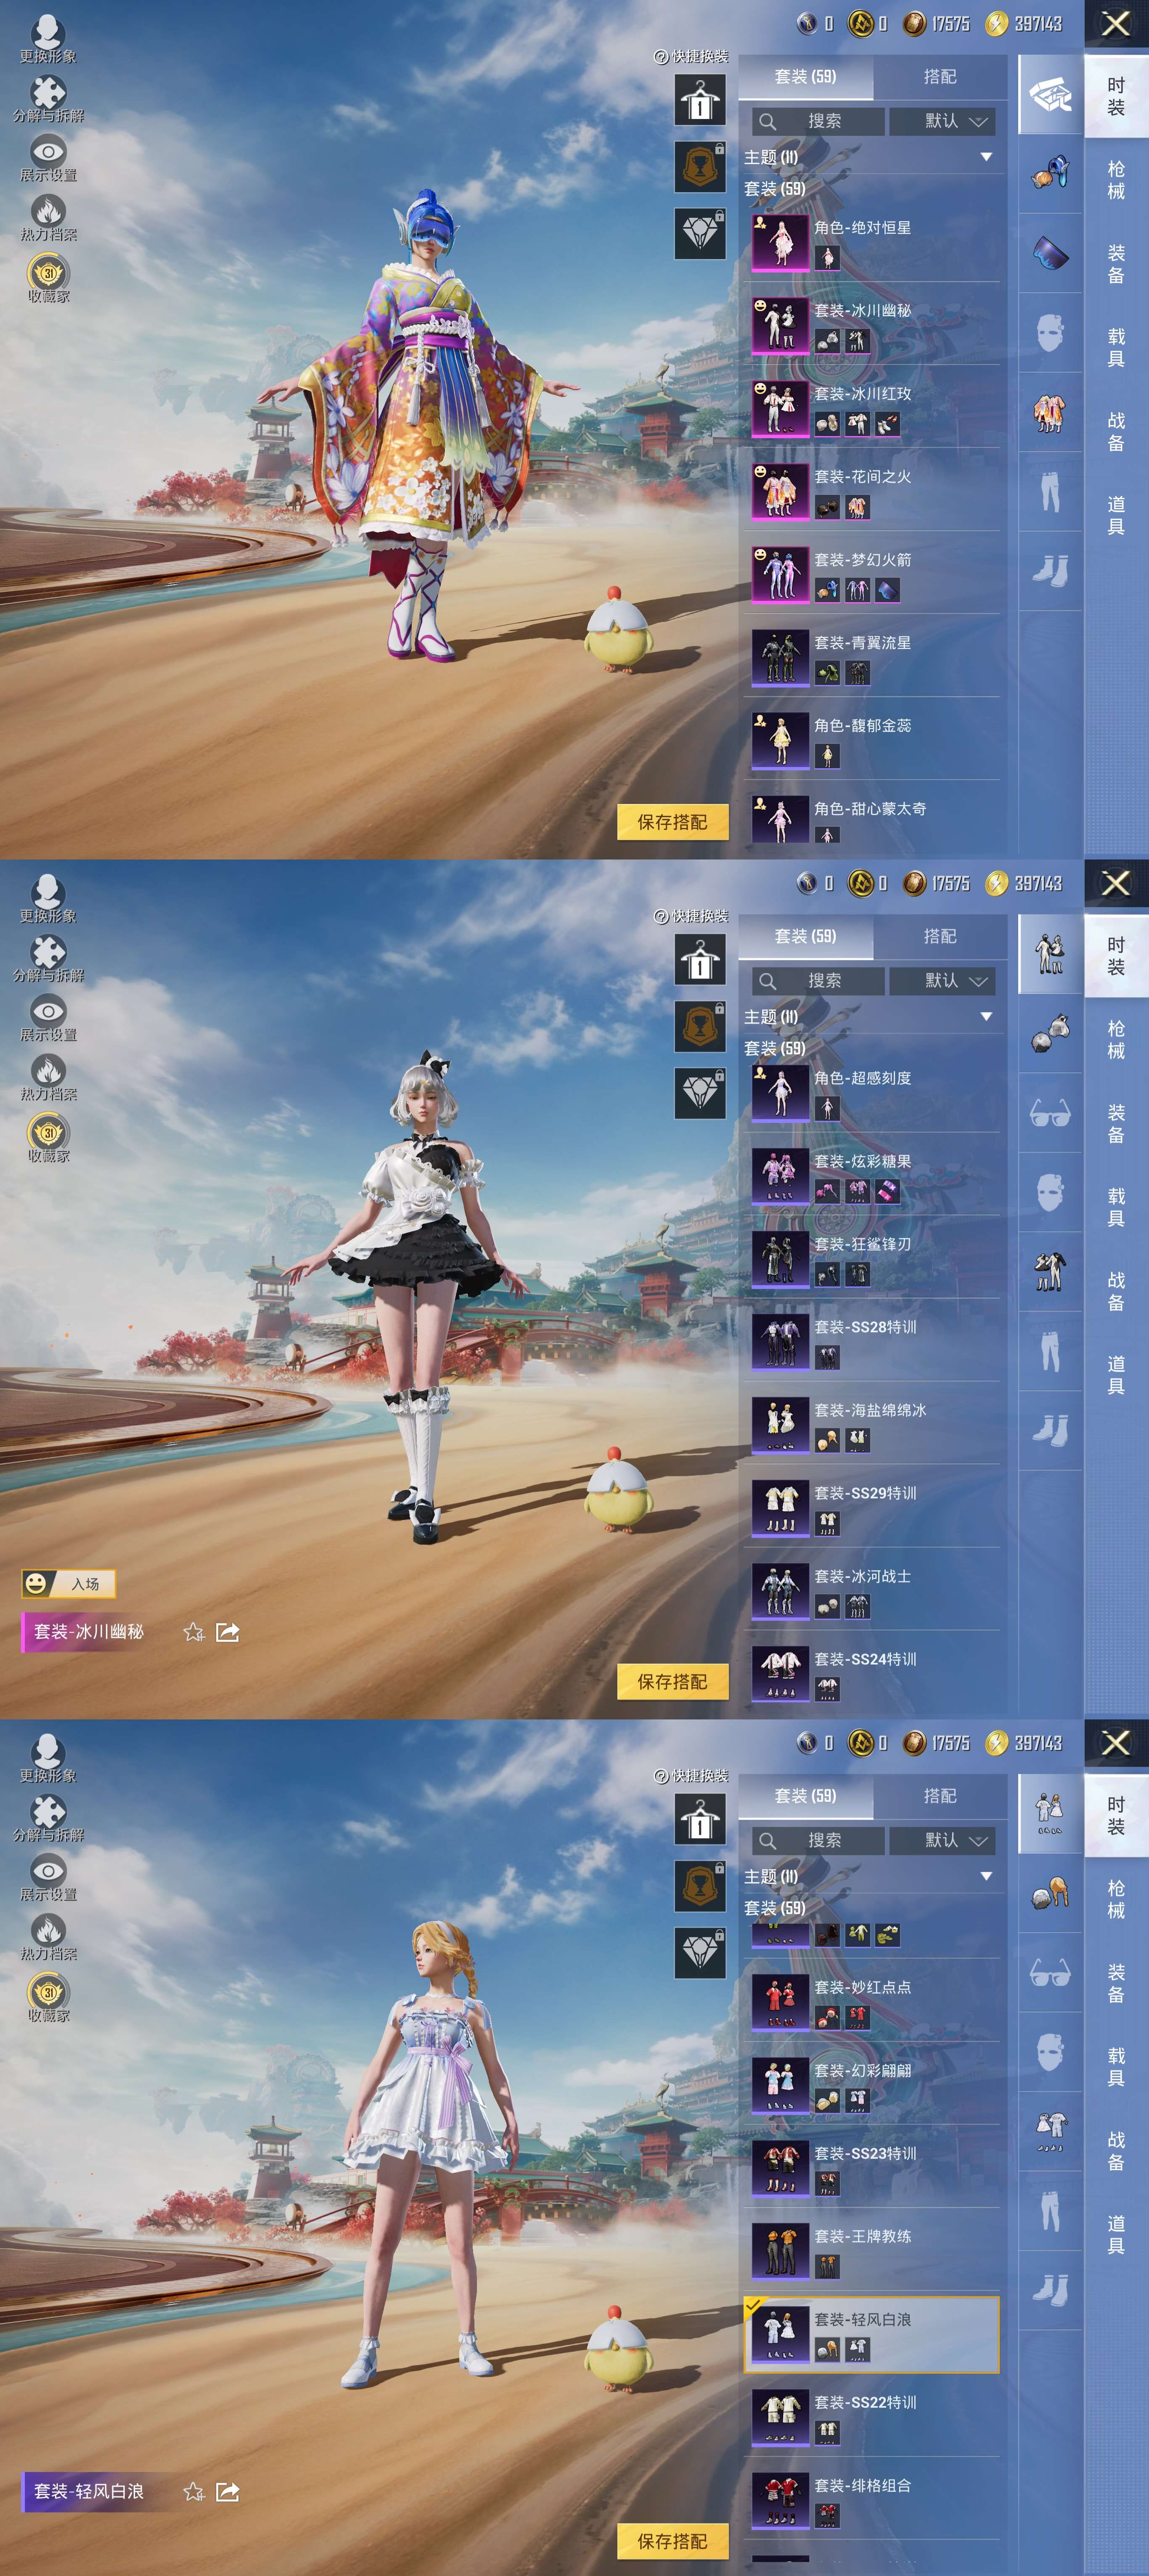Favorite 冰川幽秘 with the star icon beside its title
This screenshot has height=2576, width=1149.
pyautogui.click(x=194, y=1632)
